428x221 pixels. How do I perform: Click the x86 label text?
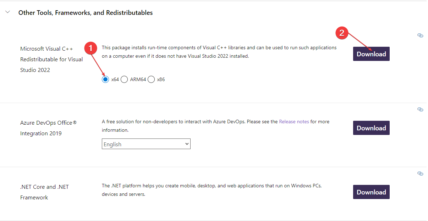coord(161,79)
